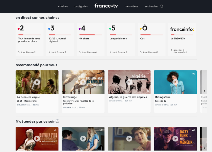Open the Riding Zone title

click(163, 97)
